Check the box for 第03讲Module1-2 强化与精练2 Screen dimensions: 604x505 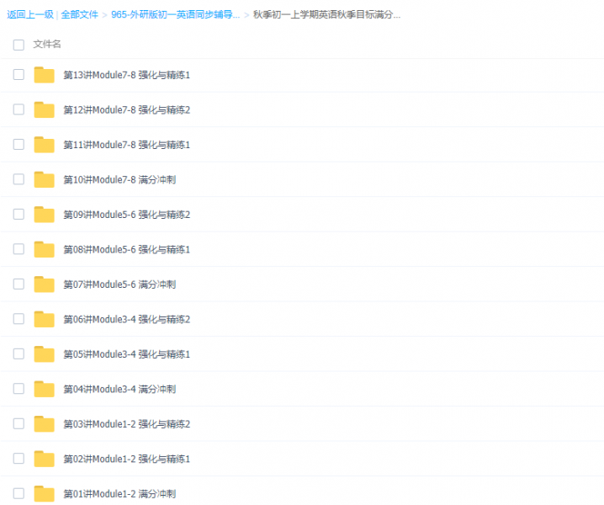19,423
